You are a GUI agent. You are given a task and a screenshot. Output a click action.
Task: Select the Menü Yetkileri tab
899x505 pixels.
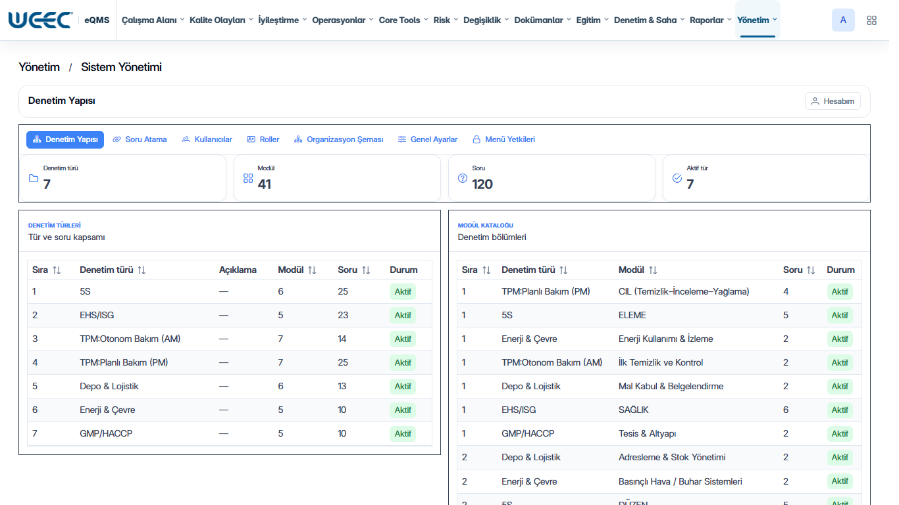[x=504, y=139]
